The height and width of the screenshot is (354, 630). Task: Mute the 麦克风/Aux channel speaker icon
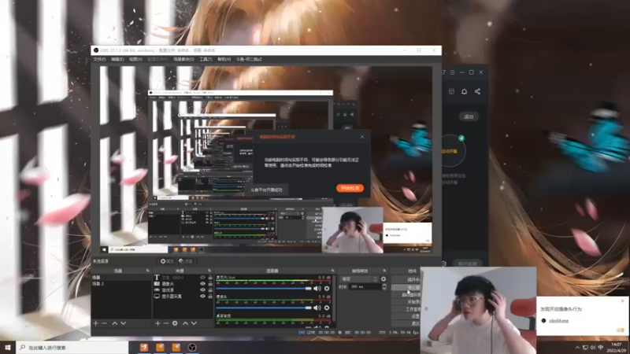(x=317, y=288)
